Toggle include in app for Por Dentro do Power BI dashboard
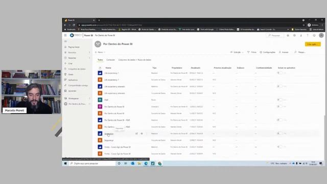Viewport: 327px width, 184px height. (x=279, y=106)
